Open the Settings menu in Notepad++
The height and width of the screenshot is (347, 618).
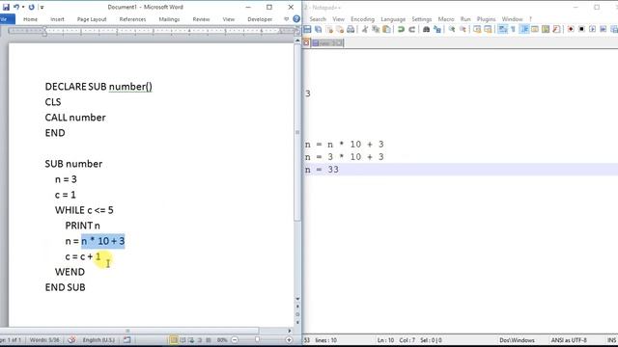coord(422,19)
